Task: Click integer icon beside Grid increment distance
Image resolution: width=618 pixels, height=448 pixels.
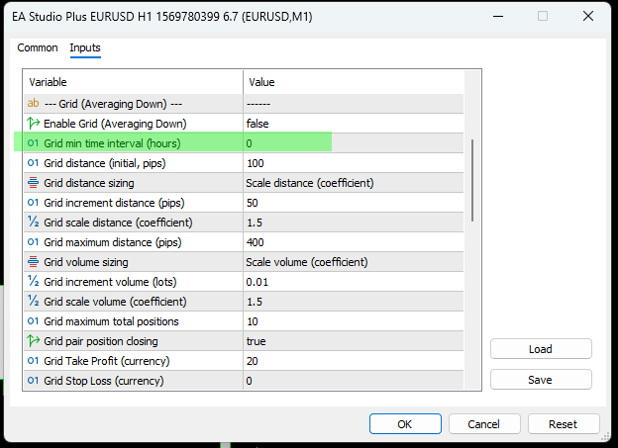Action: click(33, 203)
